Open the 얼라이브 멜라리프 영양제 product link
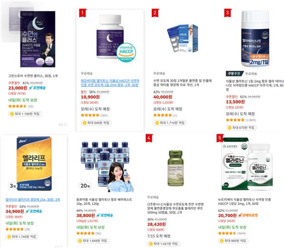284x248 pixels. pyautogui.click(x=33, y=200)
